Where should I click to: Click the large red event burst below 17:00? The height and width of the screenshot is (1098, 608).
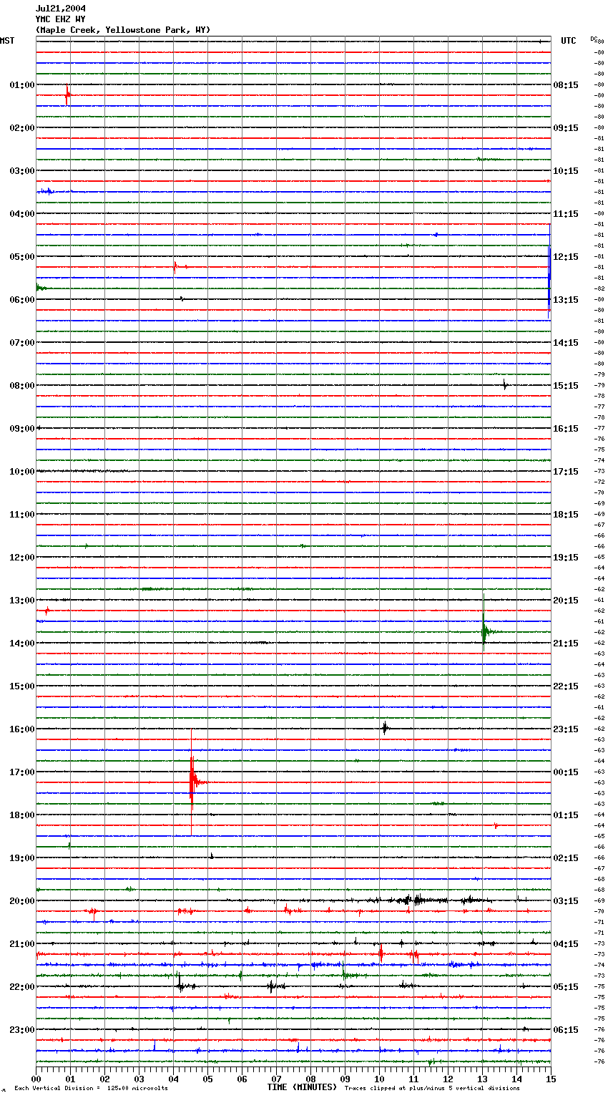[192, 782]
